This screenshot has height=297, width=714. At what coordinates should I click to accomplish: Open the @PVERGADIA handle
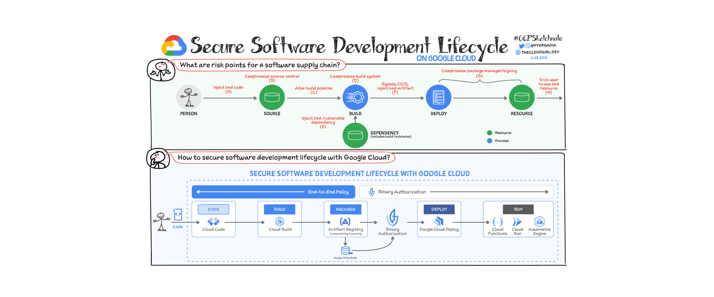point(543,46)
